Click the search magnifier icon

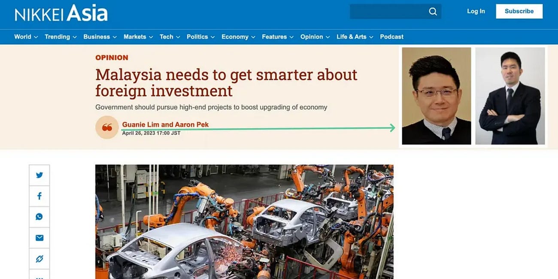[x=433, y=12]
